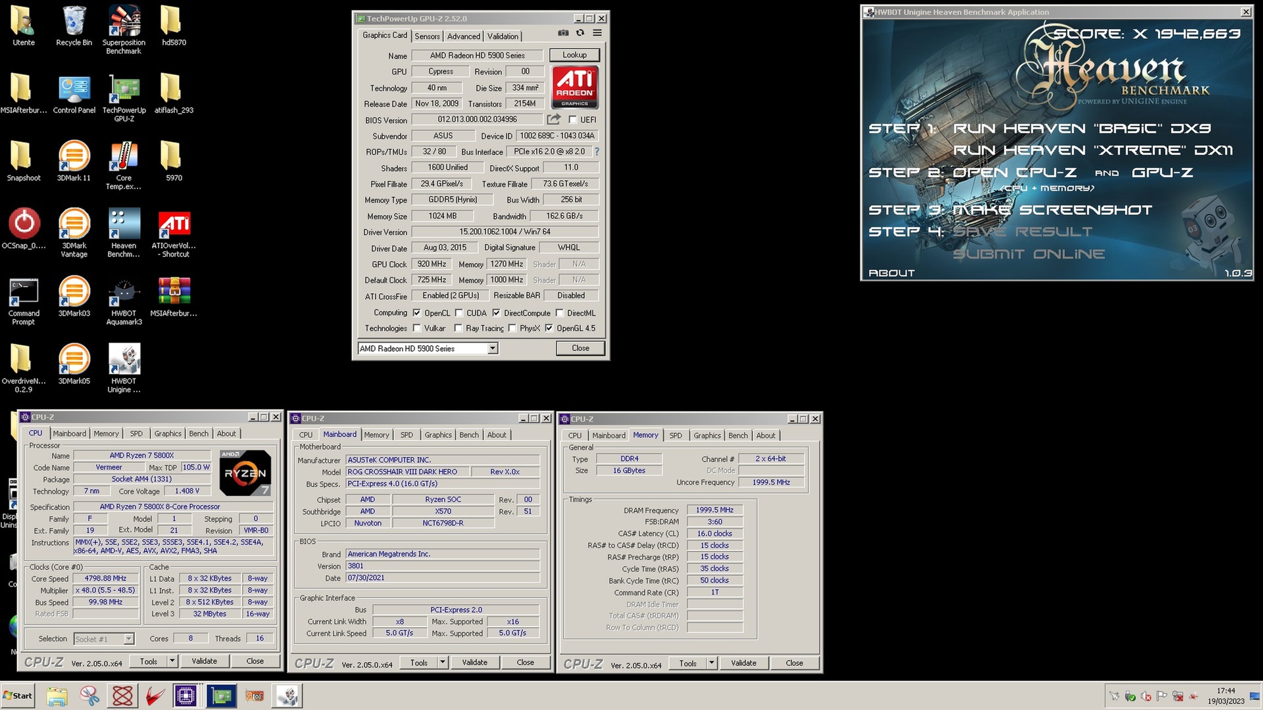This screenshot has width=1263, height=710.
Task: Click the Close button in GPU-Z
Action: click(580, 348)
